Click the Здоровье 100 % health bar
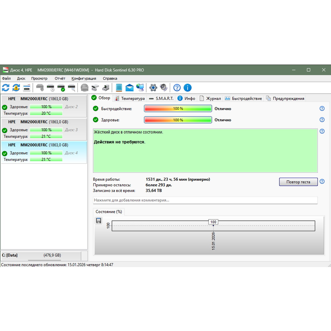331x331 pixels. pyautogui.click(x=178, y=120)
